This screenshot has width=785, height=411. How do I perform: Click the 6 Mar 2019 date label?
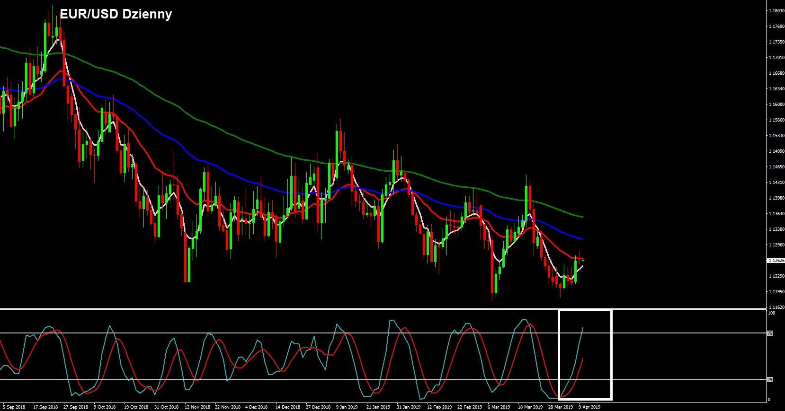(x=499, y=407)
